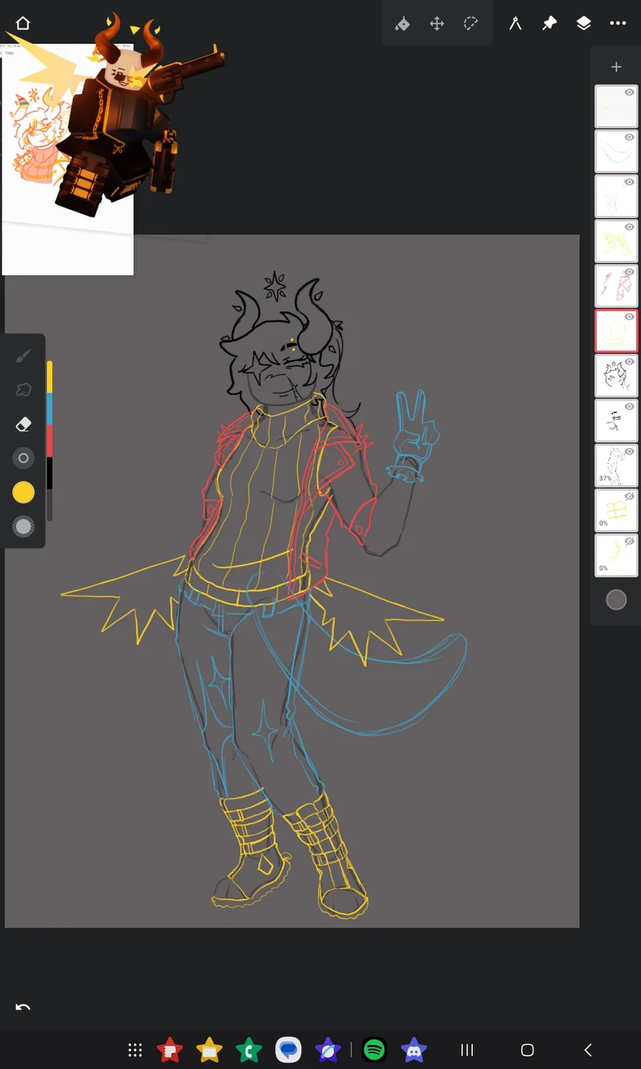
Task: Toggle the layers panel icon
Action: point(583,24)
